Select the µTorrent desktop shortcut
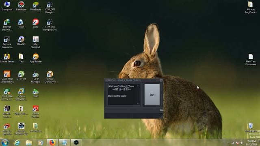This screenshot has height=146, width=260. click(x=21, y=75)
